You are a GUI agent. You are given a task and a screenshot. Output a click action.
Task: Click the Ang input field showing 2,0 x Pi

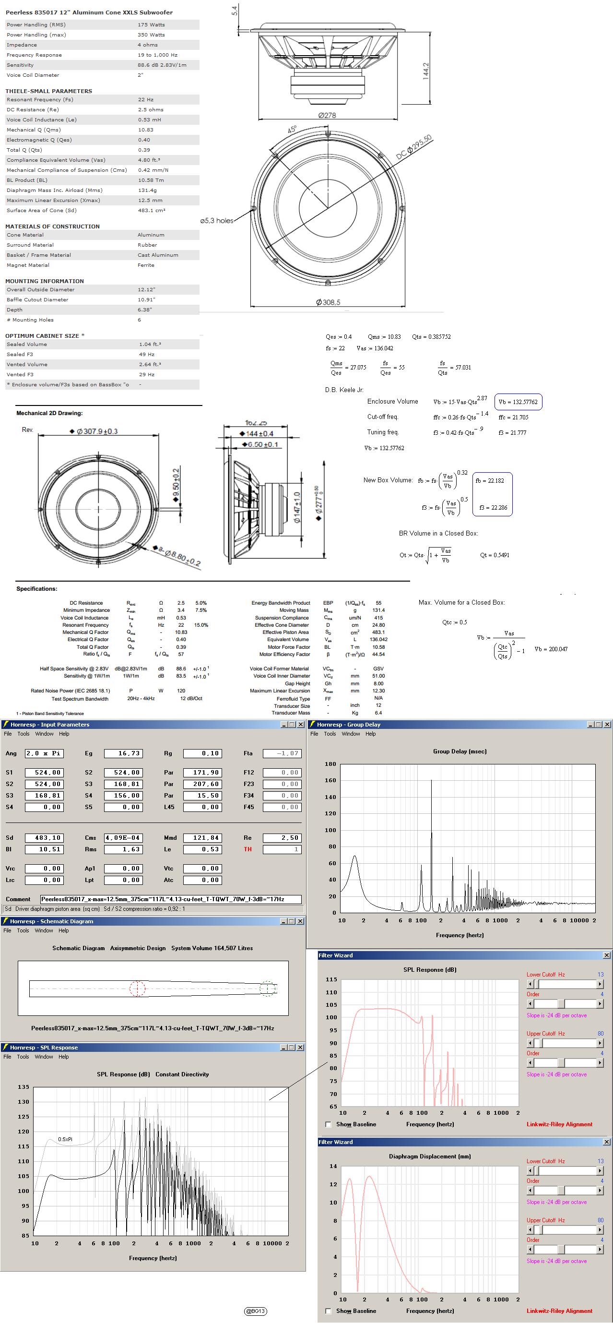click(44, 753)
